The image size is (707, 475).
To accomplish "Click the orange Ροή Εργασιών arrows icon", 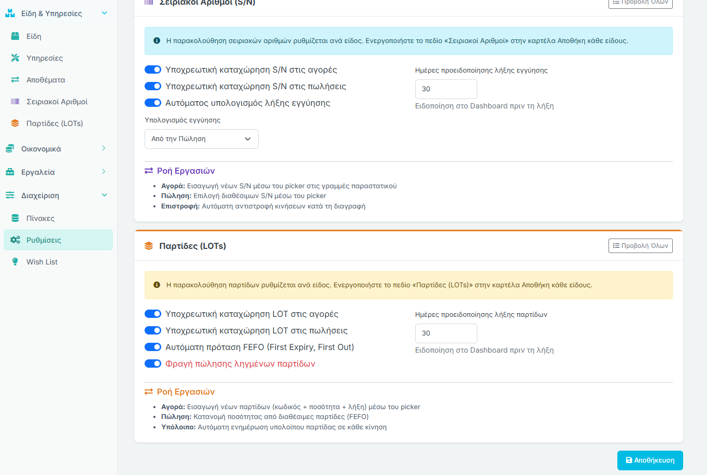I will click(149, 392).
